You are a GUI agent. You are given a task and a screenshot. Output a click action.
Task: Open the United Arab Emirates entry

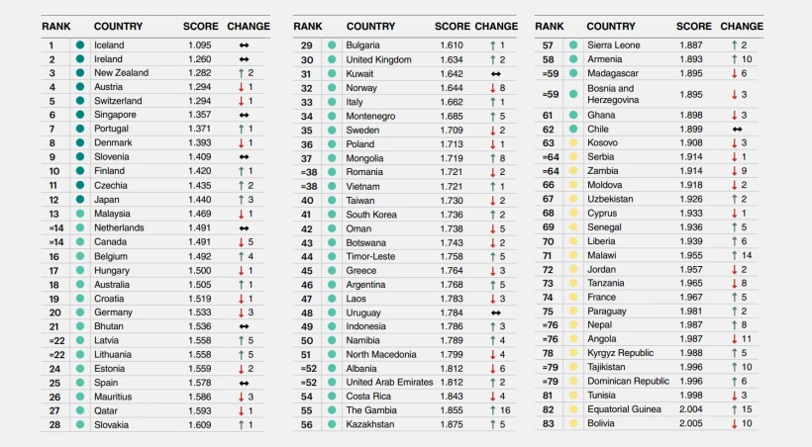click(389, 382)
